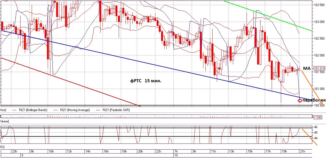Click the 17h time axis label
The width and height of the screenshot is (326, 158).
click(269, 151)
